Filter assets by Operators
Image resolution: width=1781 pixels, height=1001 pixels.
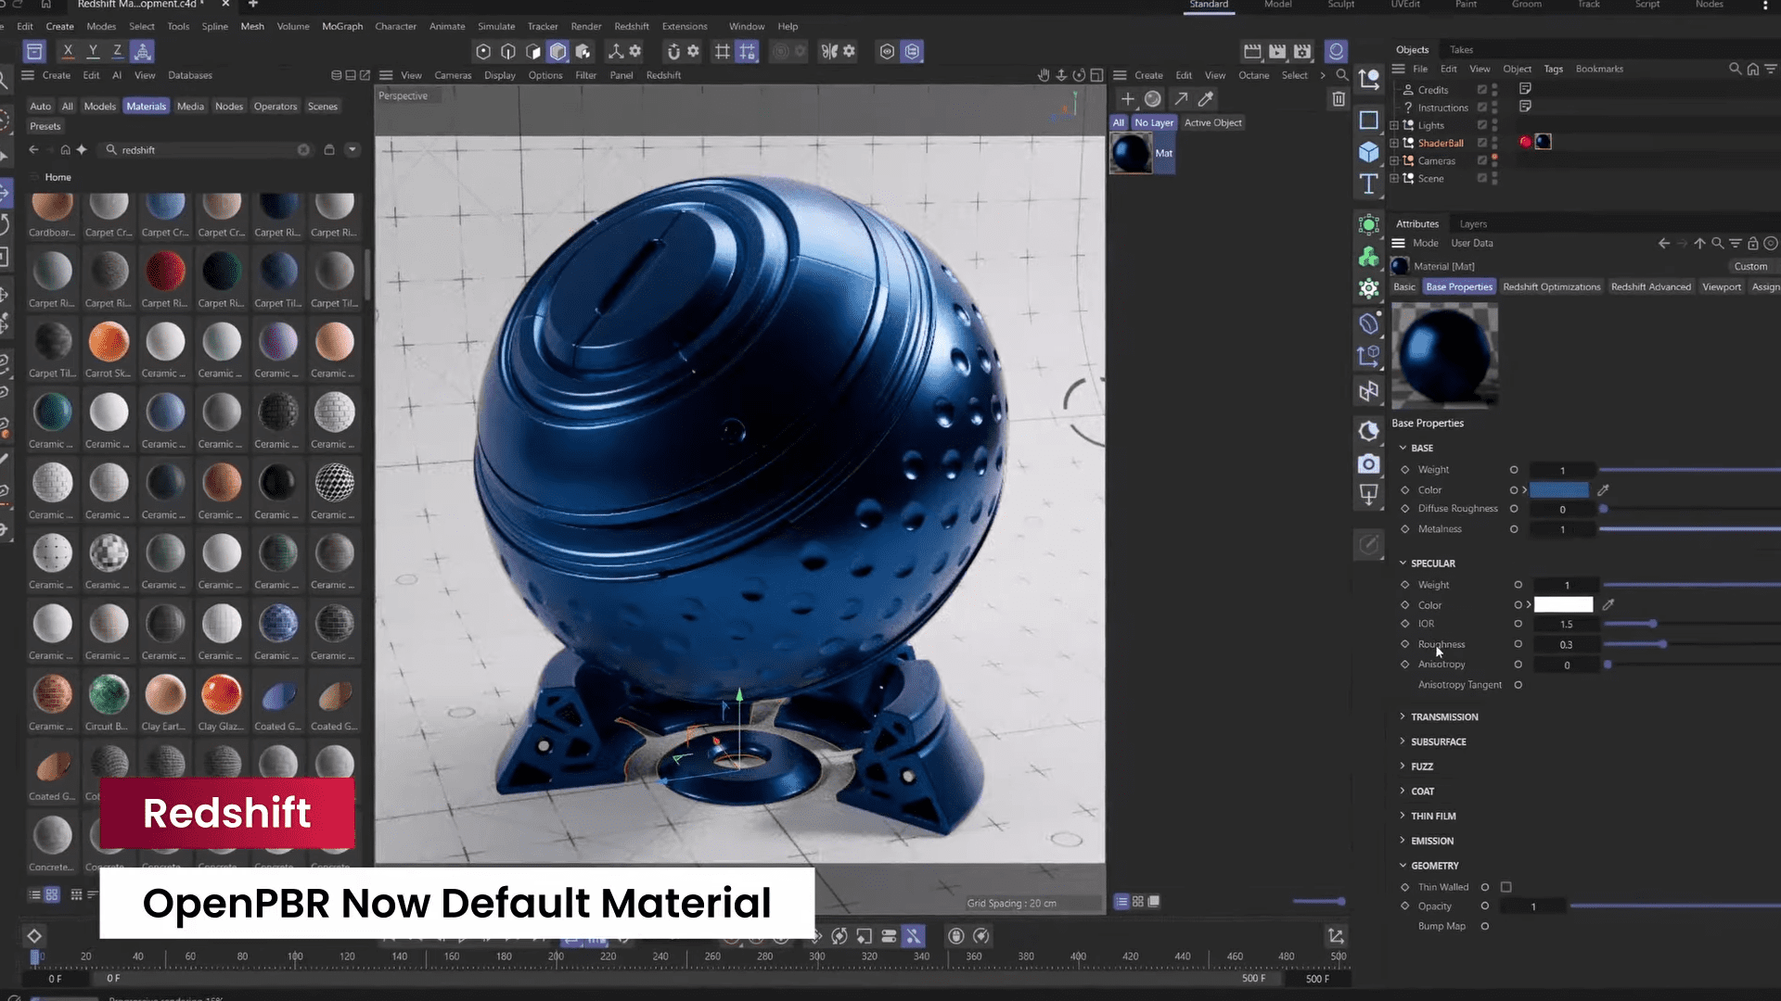(275, 106)
